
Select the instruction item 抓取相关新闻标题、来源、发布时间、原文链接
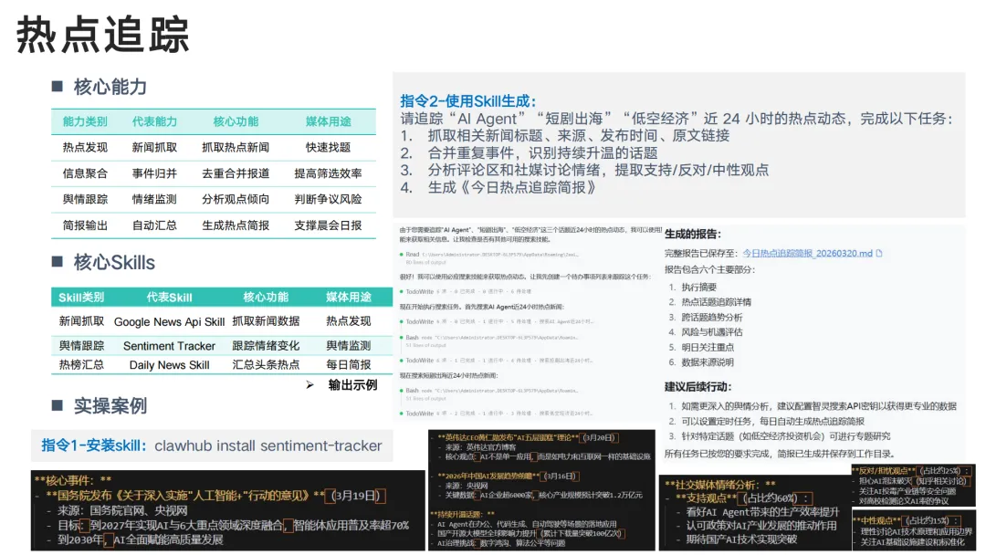click(579, 136)
